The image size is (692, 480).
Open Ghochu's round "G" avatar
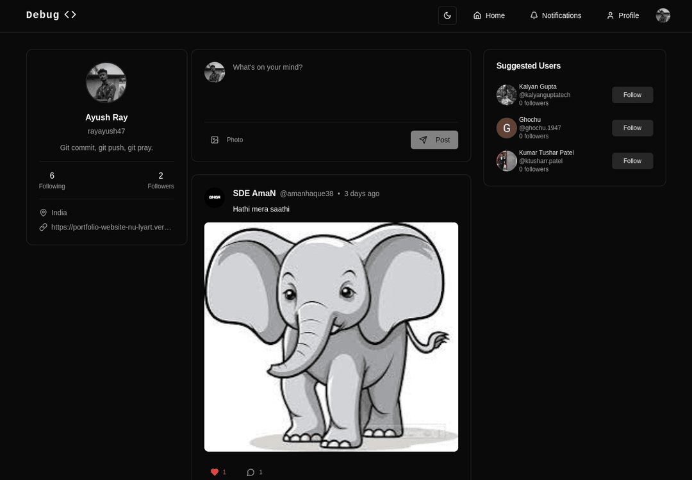[x=506, y=128]
